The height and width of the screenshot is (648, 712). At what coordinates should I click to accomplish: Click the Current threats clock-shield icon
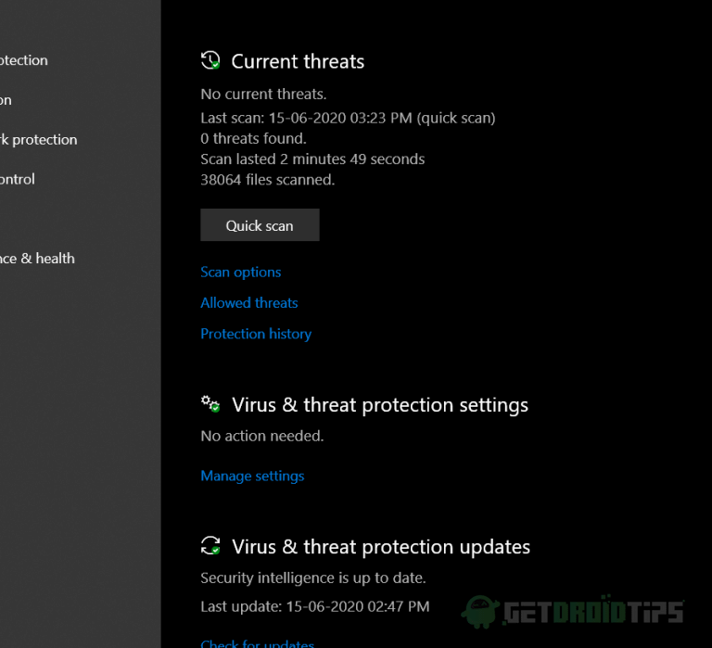[x=210, y=61]
